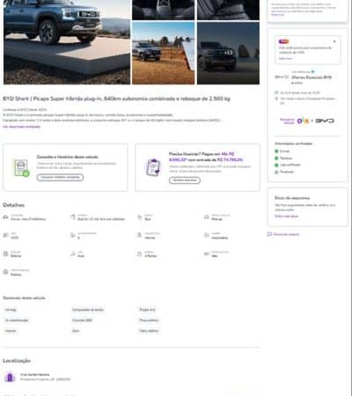Screen dimensions: 352x396
Task: Click the doors icon beside 4 Portas
Action: click(x=140, y=253)
